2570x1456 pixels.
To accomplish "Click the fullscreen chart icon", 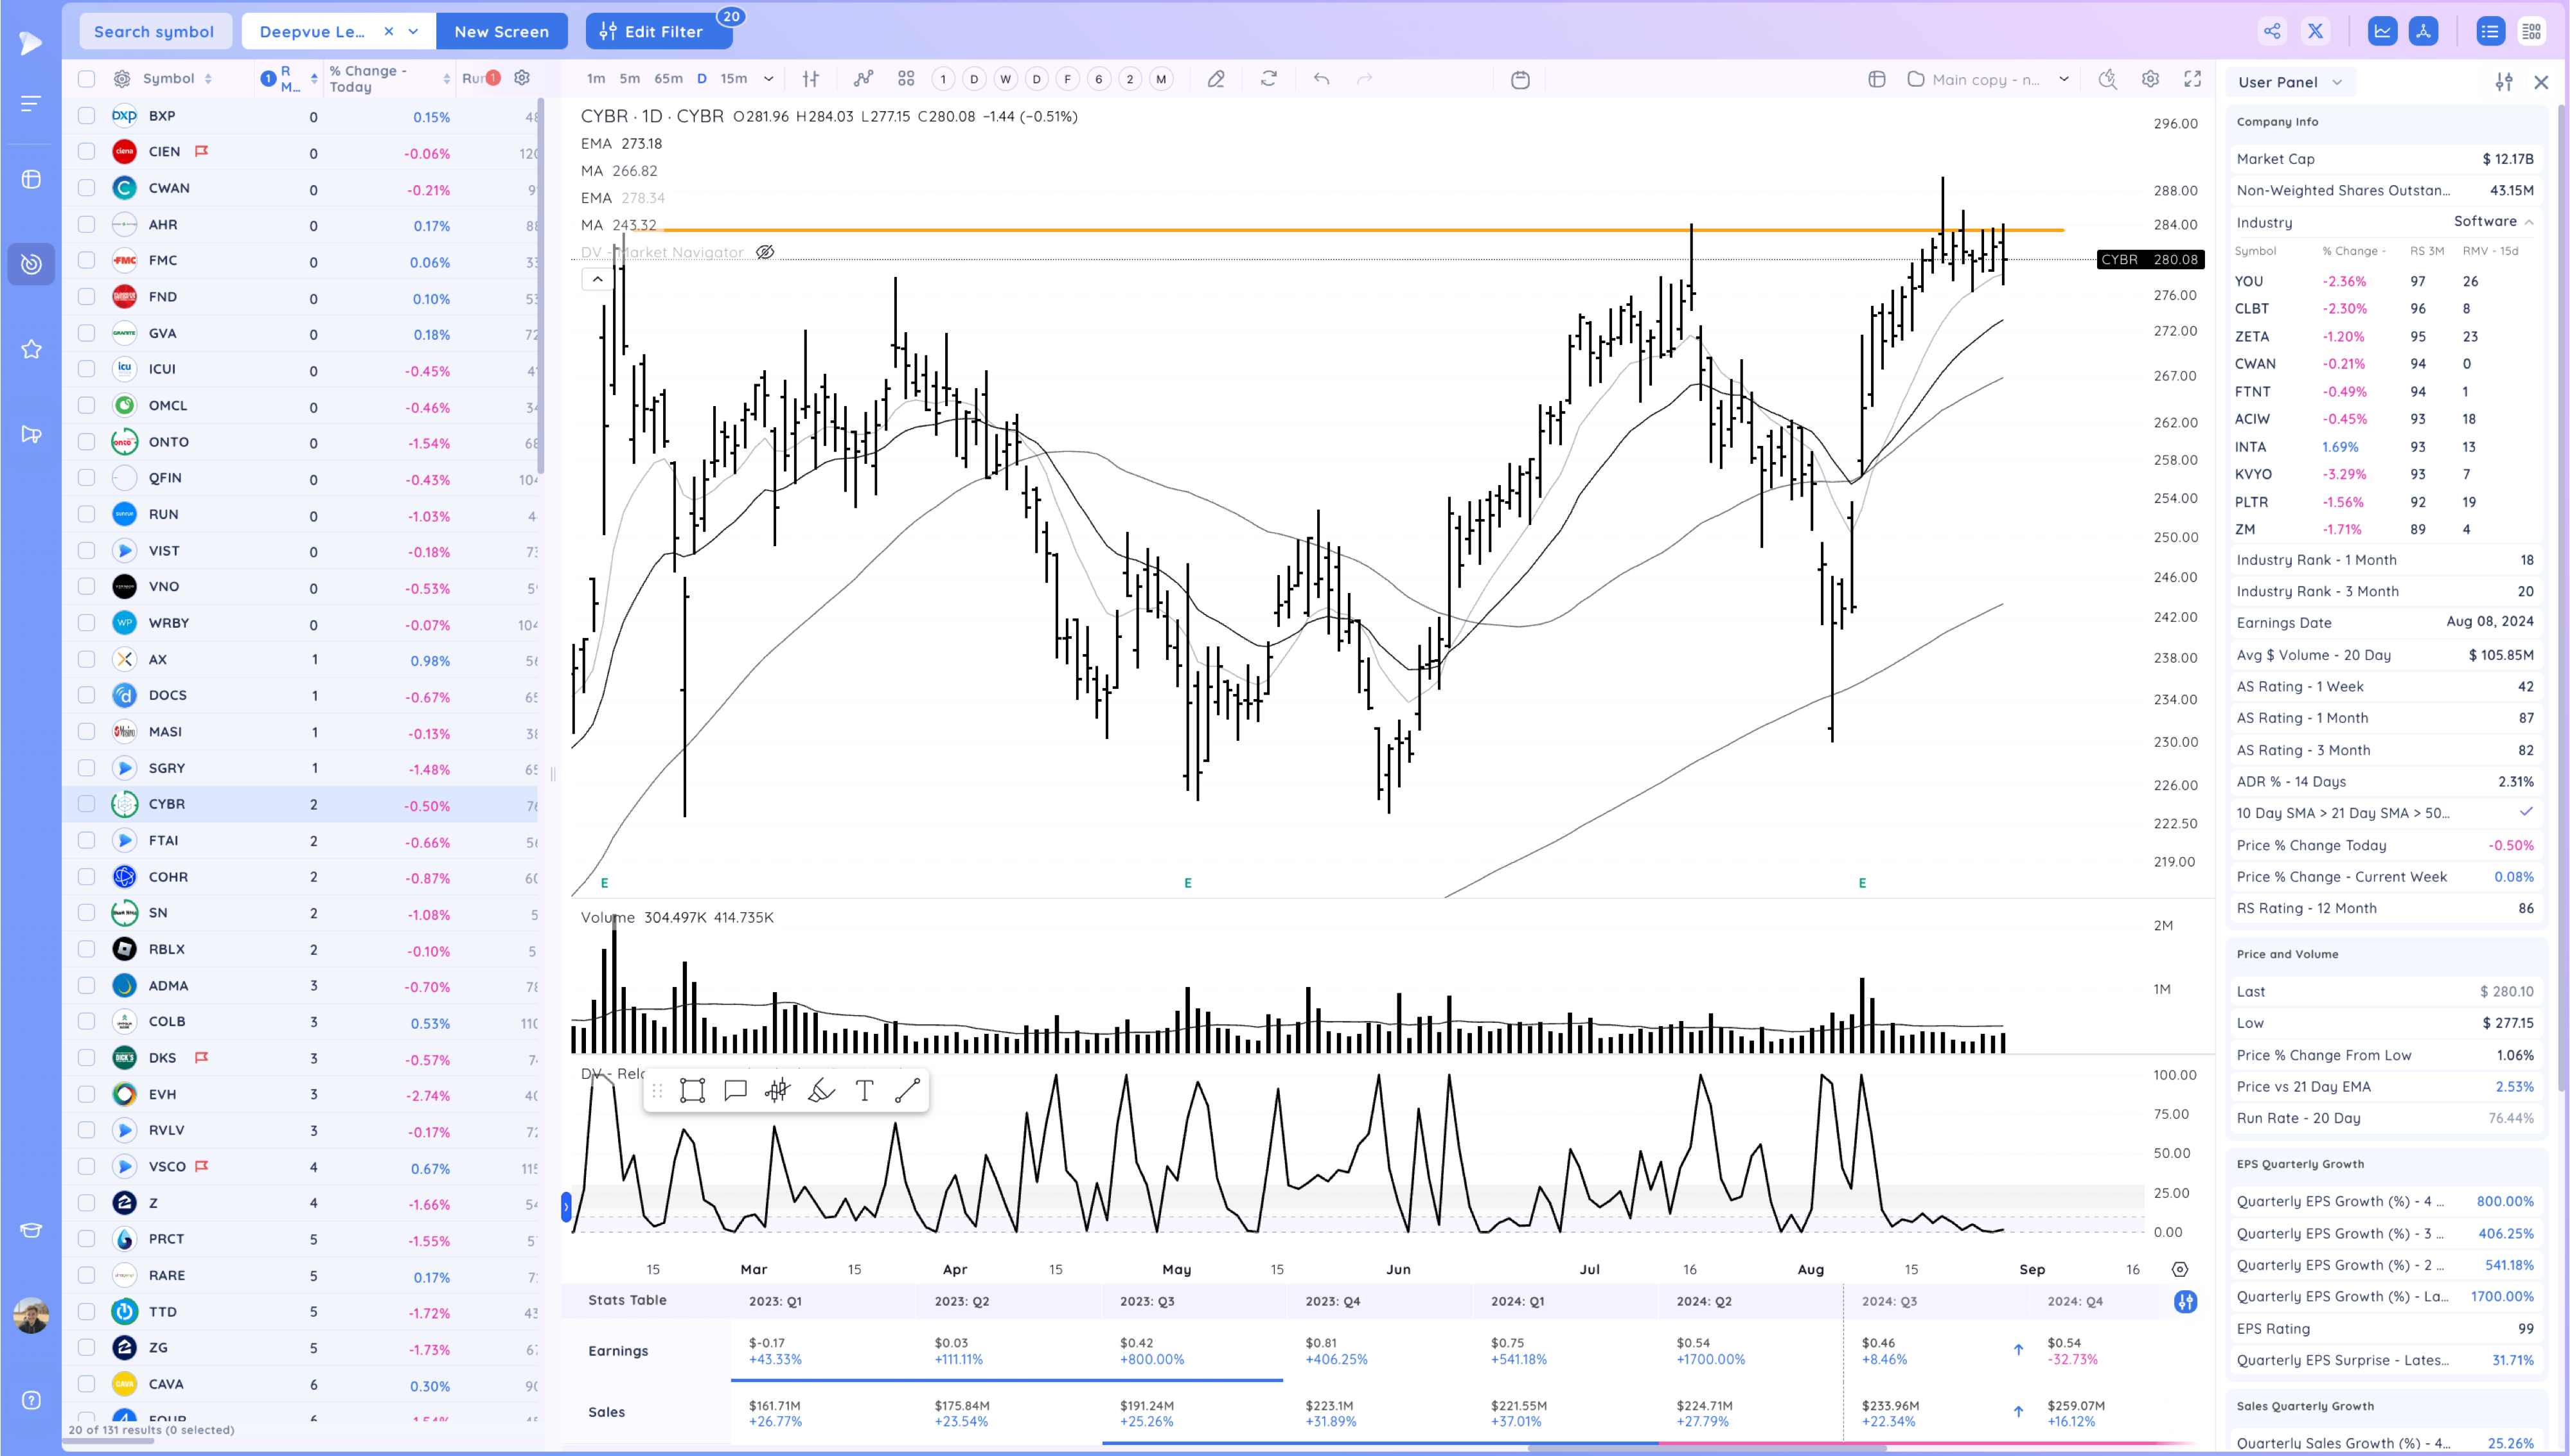I will (x=2192, y=79).
